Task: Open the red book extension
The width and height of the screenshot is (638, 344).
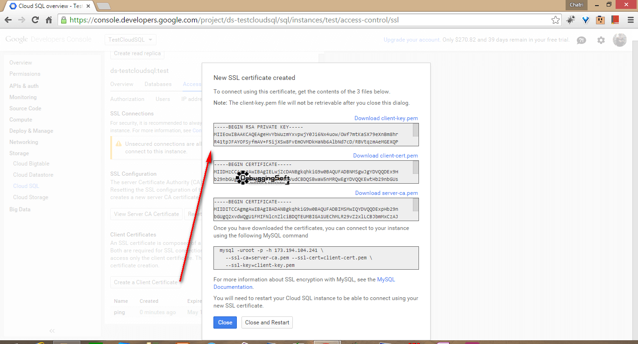Action: point(615,20)
